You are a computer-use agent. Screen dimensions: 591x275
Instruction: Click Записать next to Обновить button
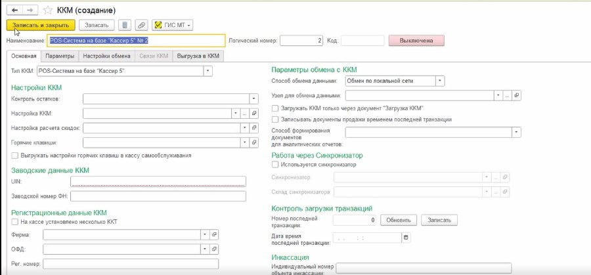point(439,220)
